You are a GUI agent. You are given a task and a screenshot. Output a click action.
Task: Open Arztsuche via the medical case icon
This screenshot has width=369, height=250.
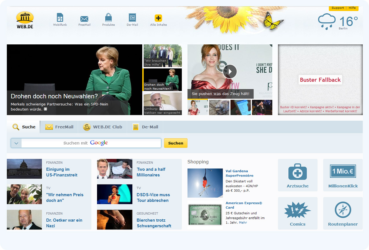point(297,172)
